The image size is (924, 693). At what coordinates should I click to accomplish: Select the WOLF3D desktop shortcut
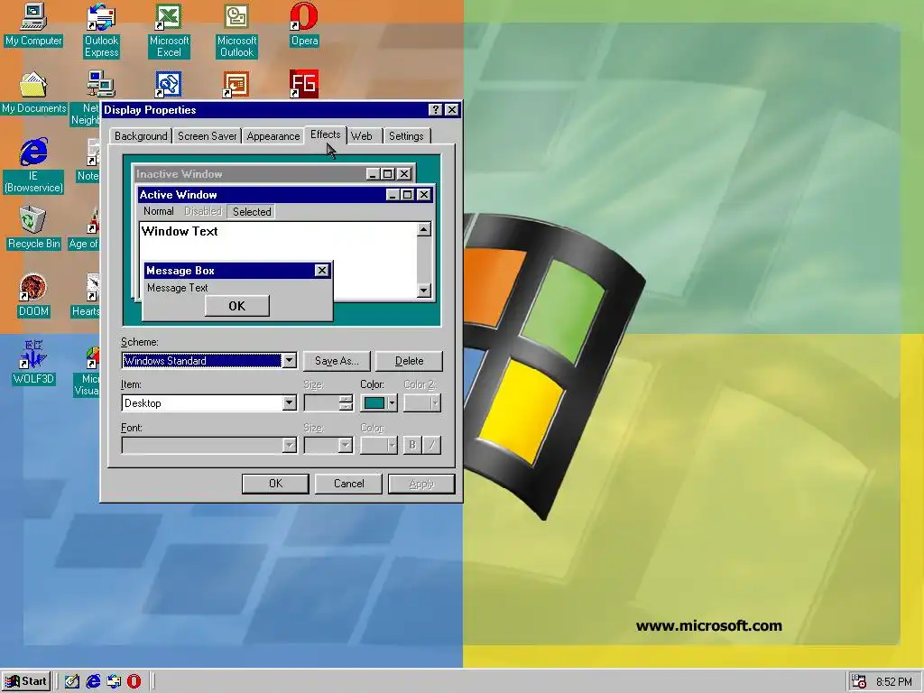coord(33,363)
